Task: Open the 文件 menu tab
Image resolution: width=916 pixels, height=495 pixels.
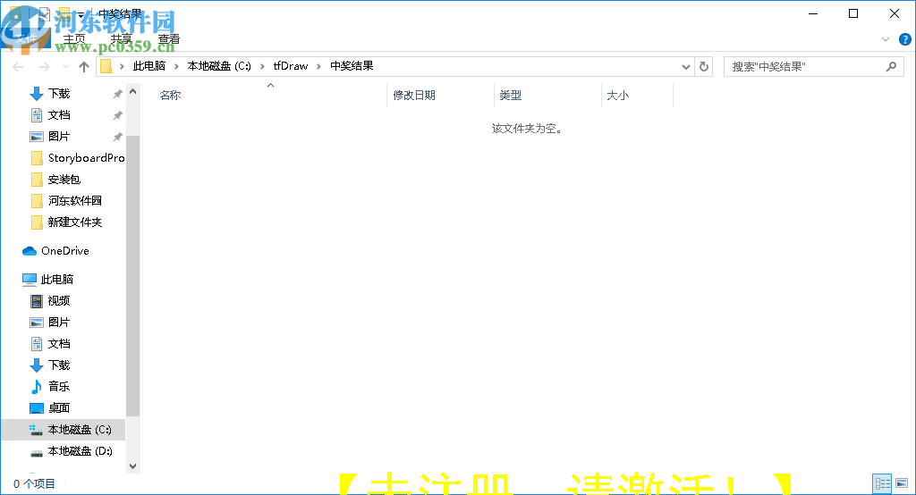Action: 26,39
